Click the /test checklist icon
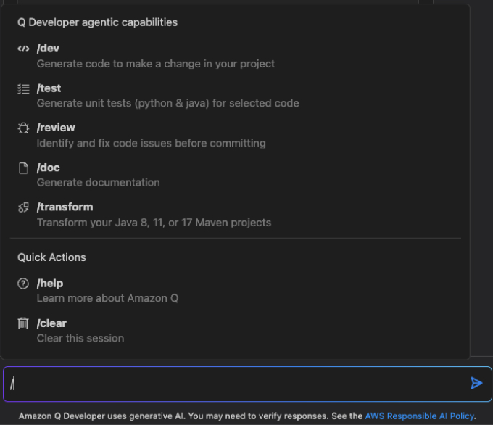The width and height of the screenshot is (493, 425). 23,89
